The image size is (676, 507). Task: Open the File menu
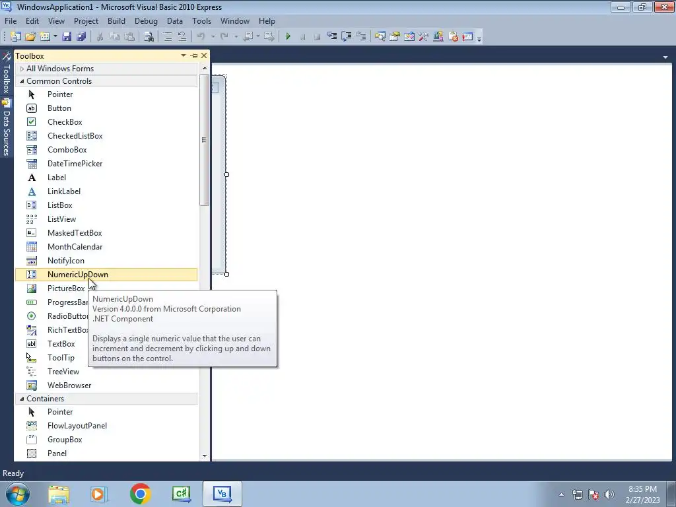(11, 20)
